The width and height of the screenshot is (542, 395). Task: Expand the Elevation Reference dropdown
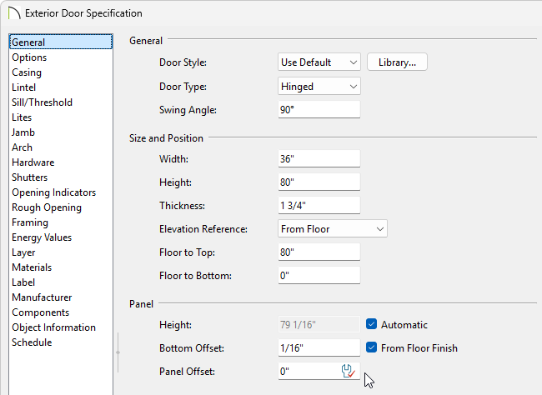coord(333,229)
